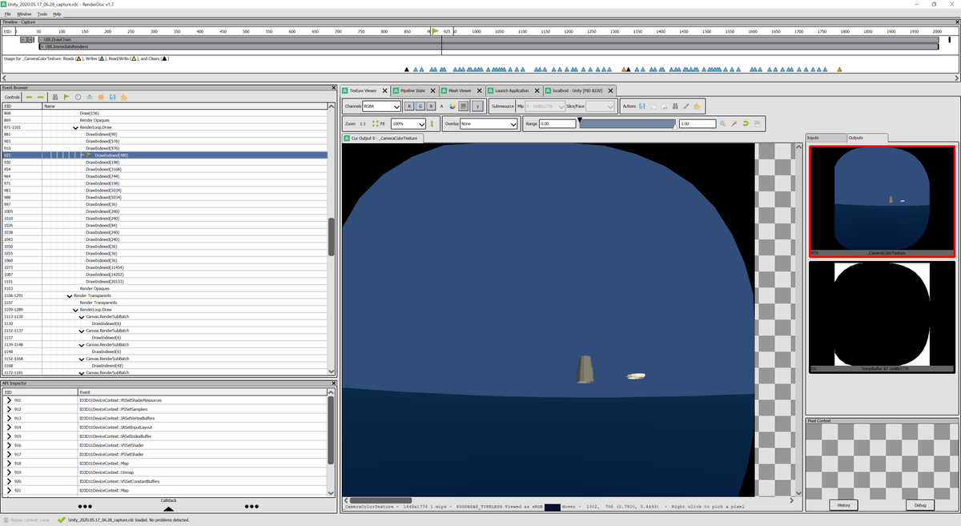Open the File menu
This screenshot has height=526, width=961.
(x=7, y=14)
